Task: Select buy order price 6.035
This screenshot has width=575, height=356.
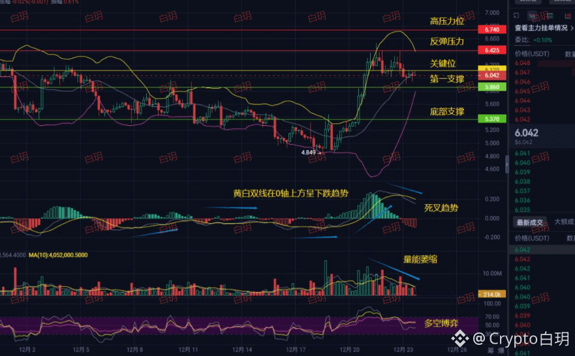Action: click(x=522, y=210)
